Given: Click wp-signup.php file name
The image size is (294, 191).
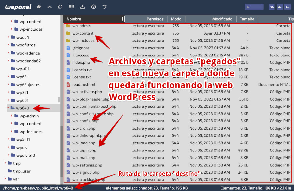Looking at the screenshot, I should (x=86, y=172).
